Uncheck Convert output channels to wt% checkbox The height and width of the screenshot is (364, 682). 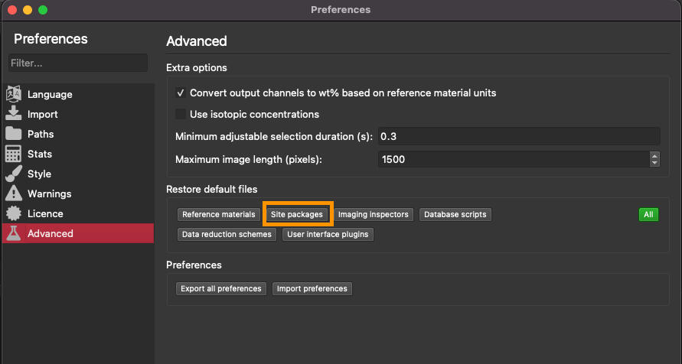pyautogui.click(x=181, y=93)
